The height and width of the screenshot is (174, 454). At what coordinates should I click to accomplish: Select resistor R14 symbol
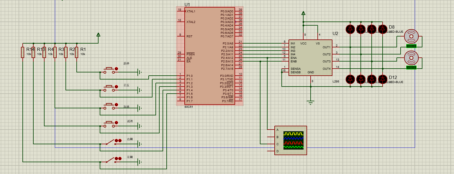[x=22, y=52]
